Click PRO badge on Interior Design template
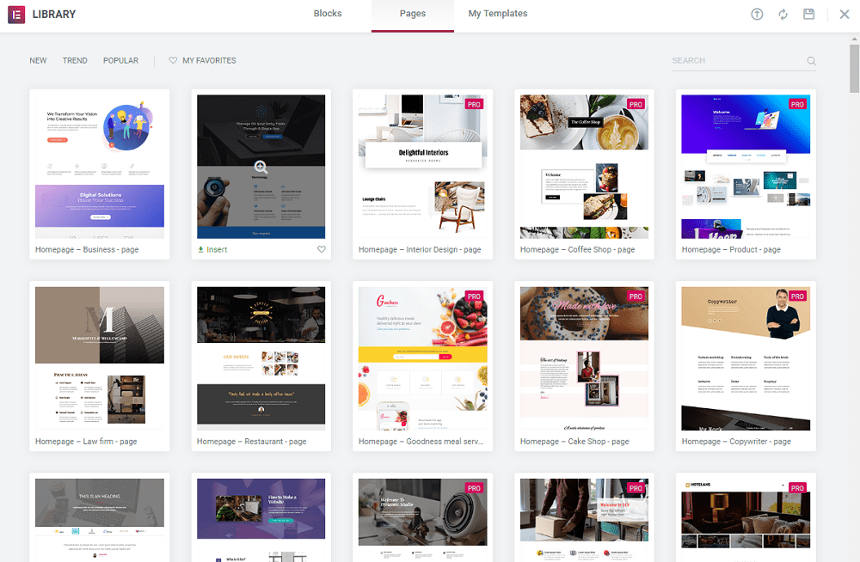860x562 pixels. (474, 104)
